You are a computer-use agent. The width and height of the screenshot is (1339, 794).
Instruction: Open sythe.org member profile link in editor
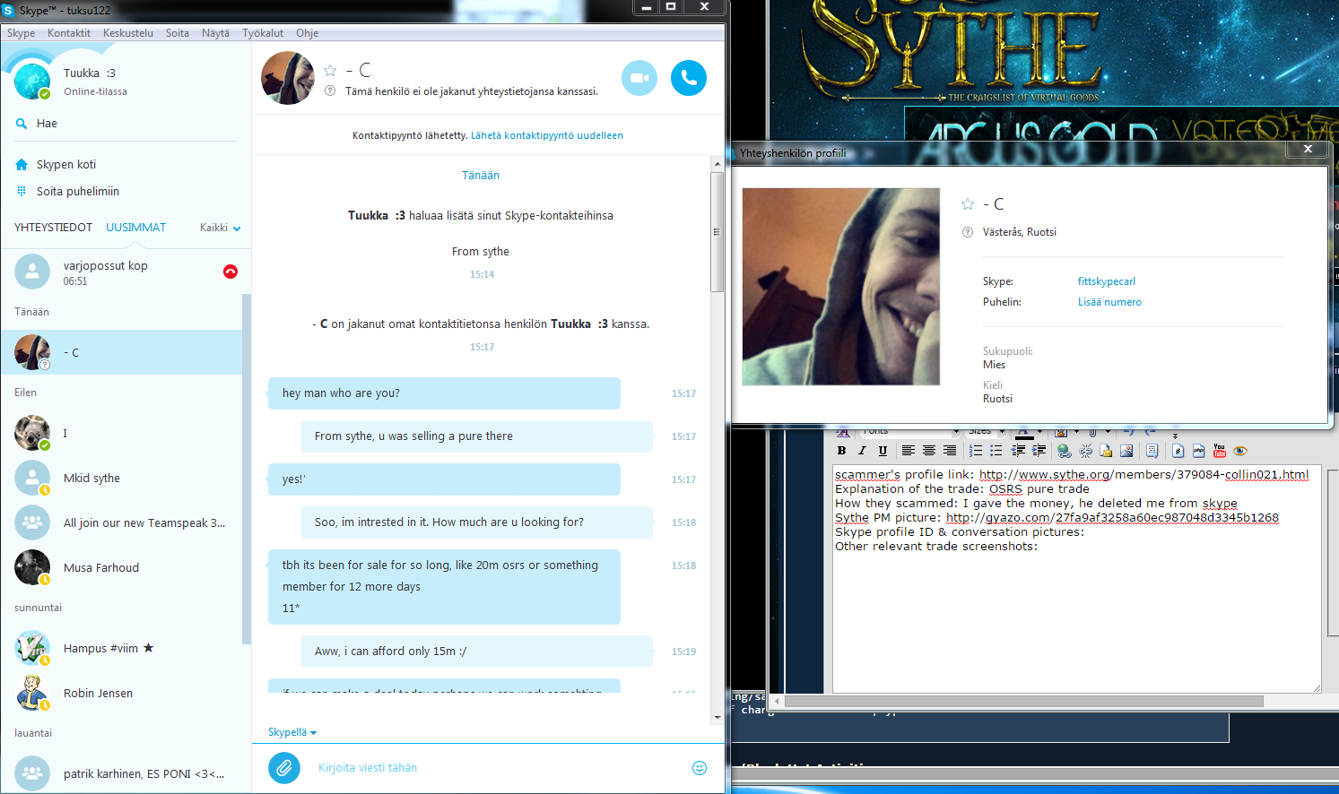tap(1143, 474)
